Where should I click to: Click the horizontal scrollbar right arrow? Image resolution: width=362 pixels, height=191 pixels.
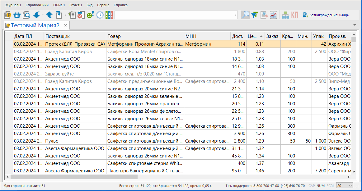point(349,177)
